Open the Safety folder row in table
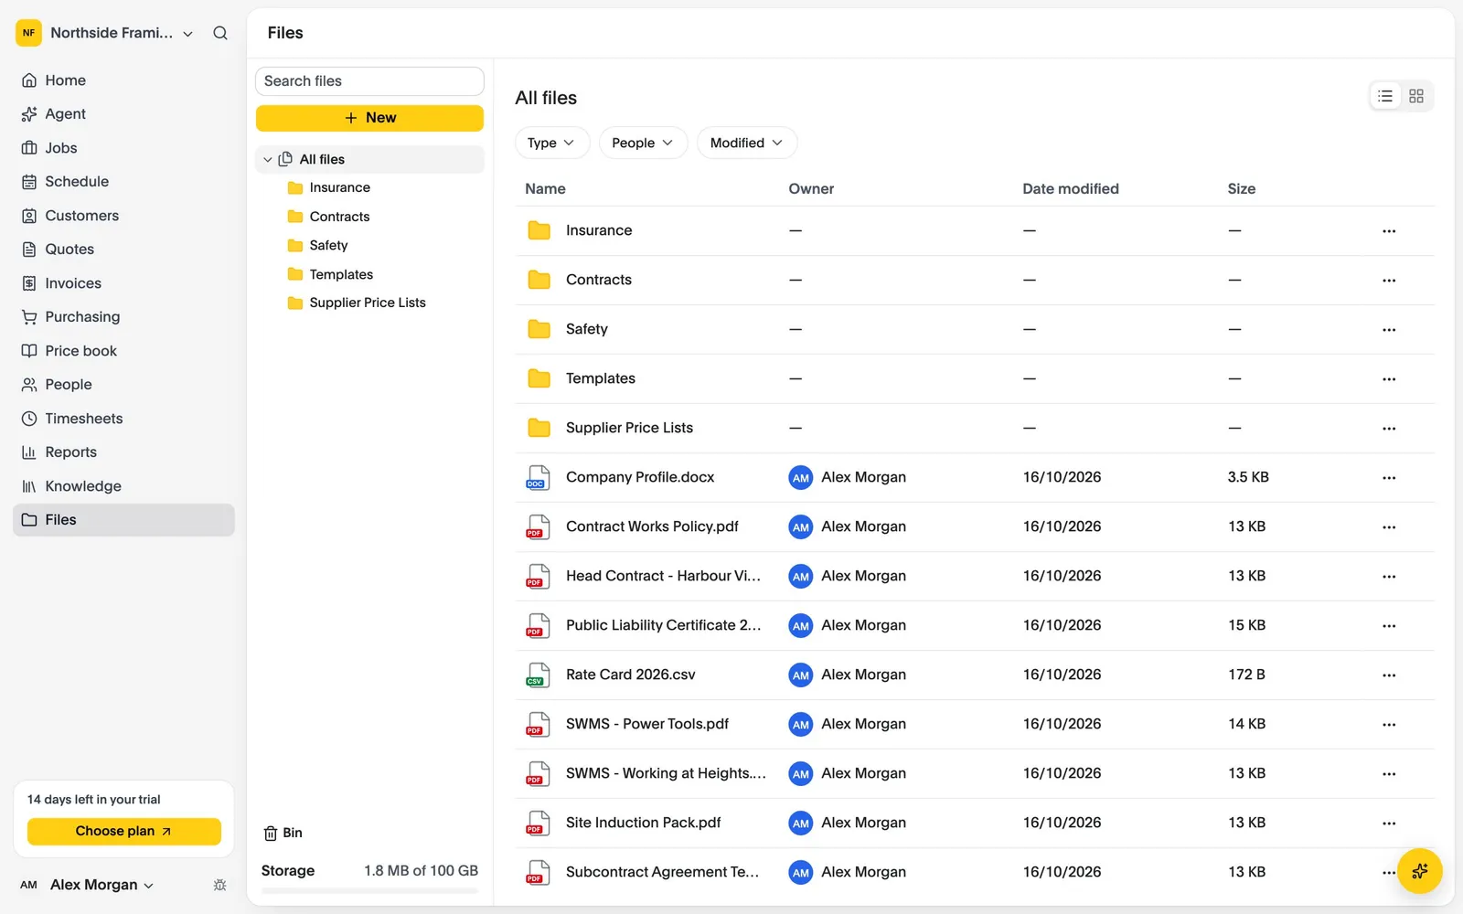Image resolution: width=1463 pixels, height=914 pixels. coord(975,329)
